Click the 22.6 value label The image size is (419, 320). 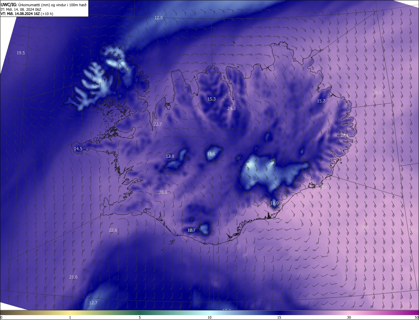[113, 230]
